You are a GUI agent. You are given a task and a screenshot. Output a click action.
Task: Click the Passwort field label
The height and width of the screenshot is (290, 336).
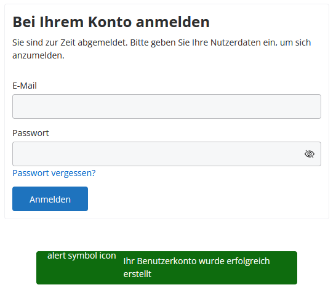[x=31, y=133]
